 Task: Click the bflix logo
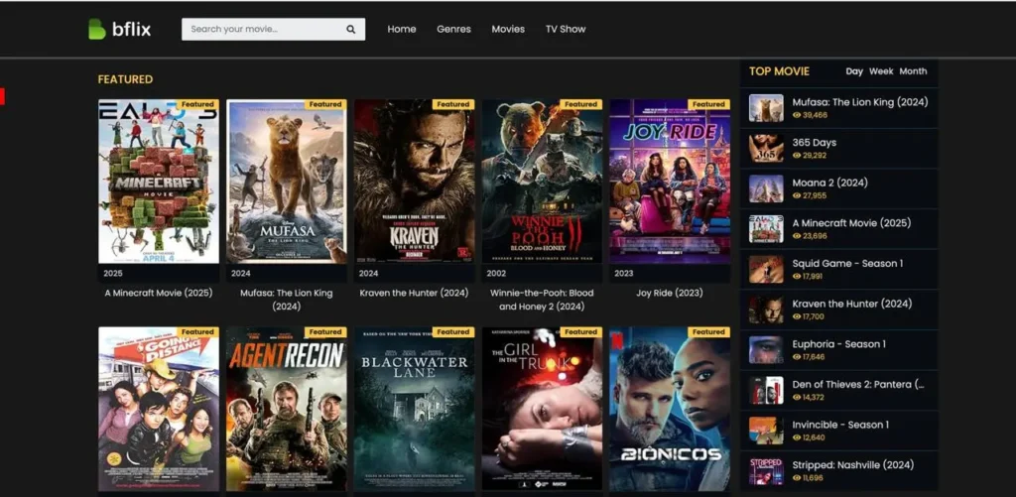pyautogui.click(x=120, y=29)
